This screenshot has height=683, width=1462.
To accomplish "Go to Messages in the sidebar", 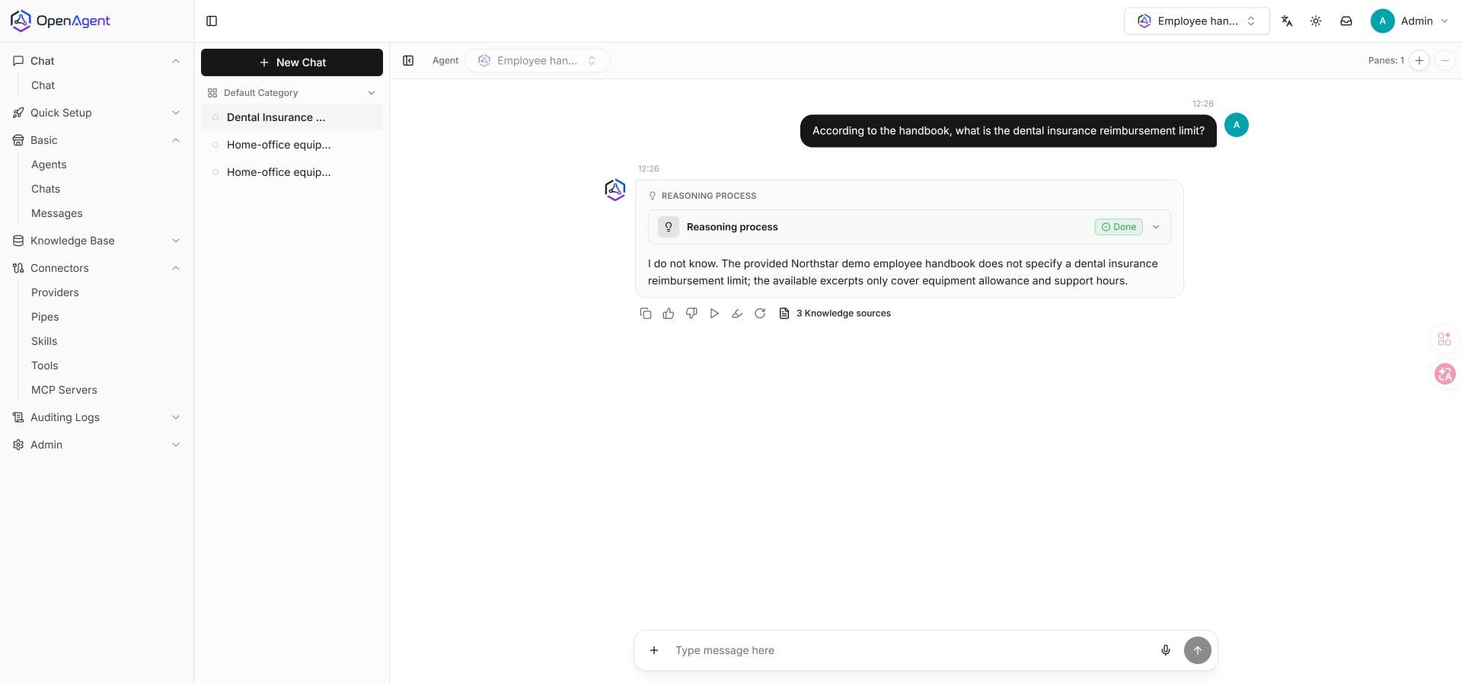I will point(57,213).
